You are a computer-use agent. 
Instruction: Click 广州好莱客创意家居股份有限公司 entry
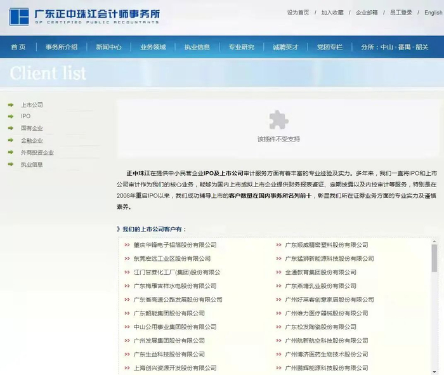tap(330, 299)
